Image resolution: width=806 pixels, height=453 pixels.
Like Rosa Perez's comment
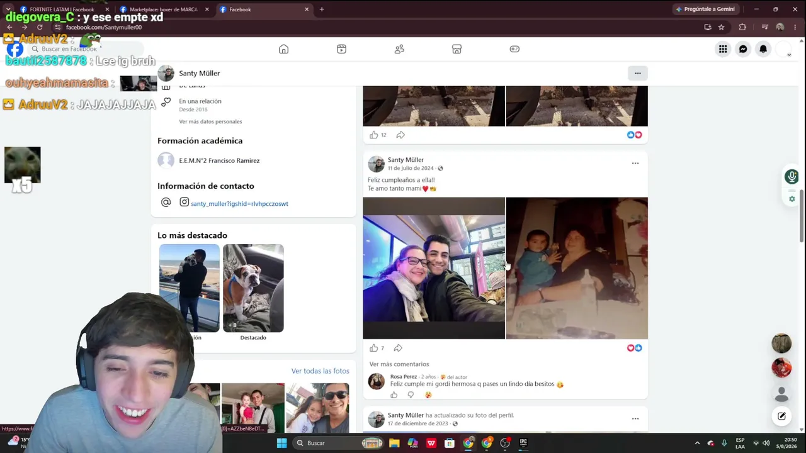[394, 395]
